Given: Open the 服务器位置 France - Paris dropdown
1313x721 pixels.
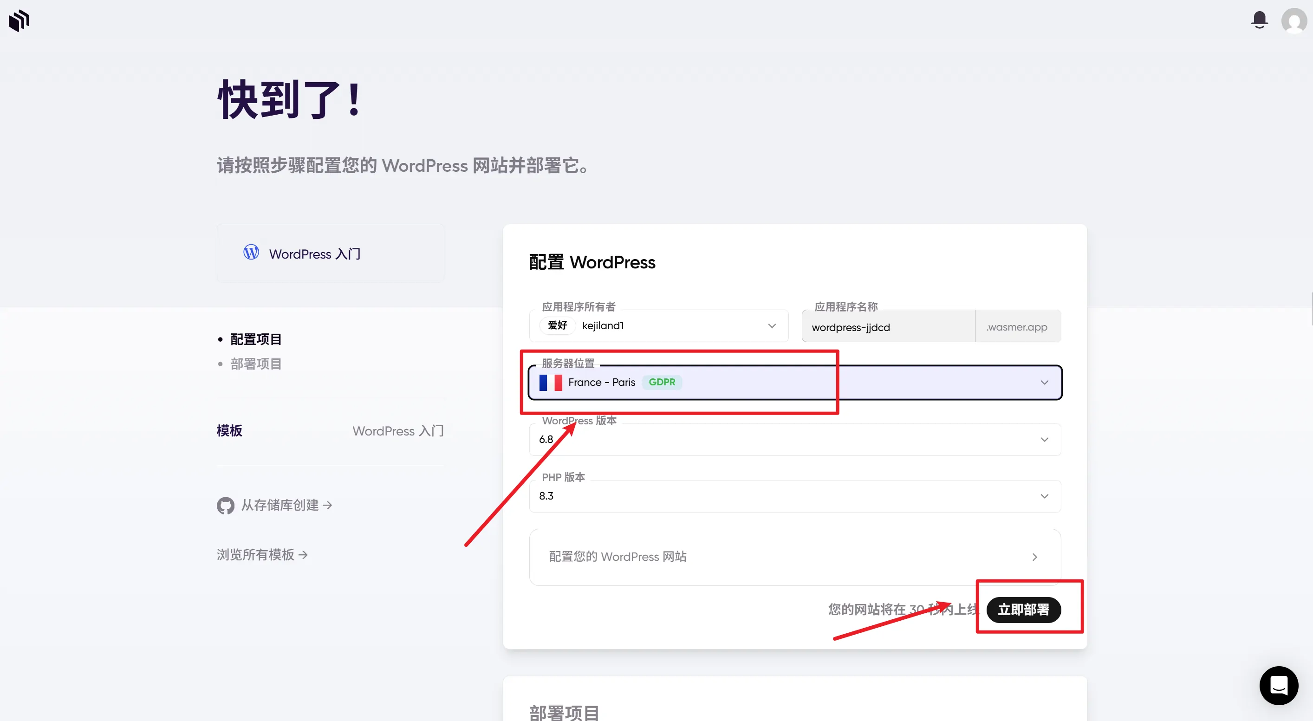Looking at the screenshot, I should pos(795,383).
